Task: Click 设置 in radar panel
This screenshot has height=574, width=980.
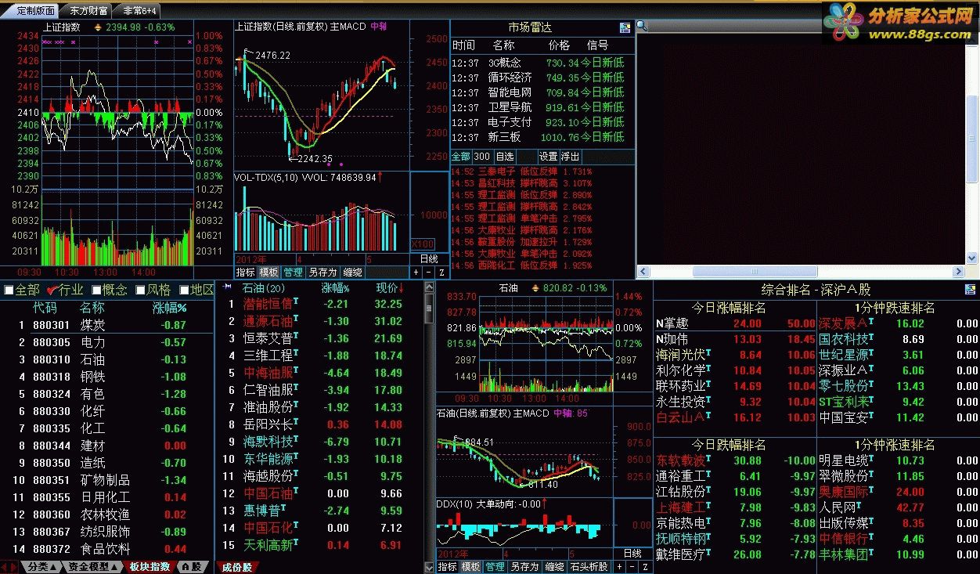Action: [x=548, y=157]
